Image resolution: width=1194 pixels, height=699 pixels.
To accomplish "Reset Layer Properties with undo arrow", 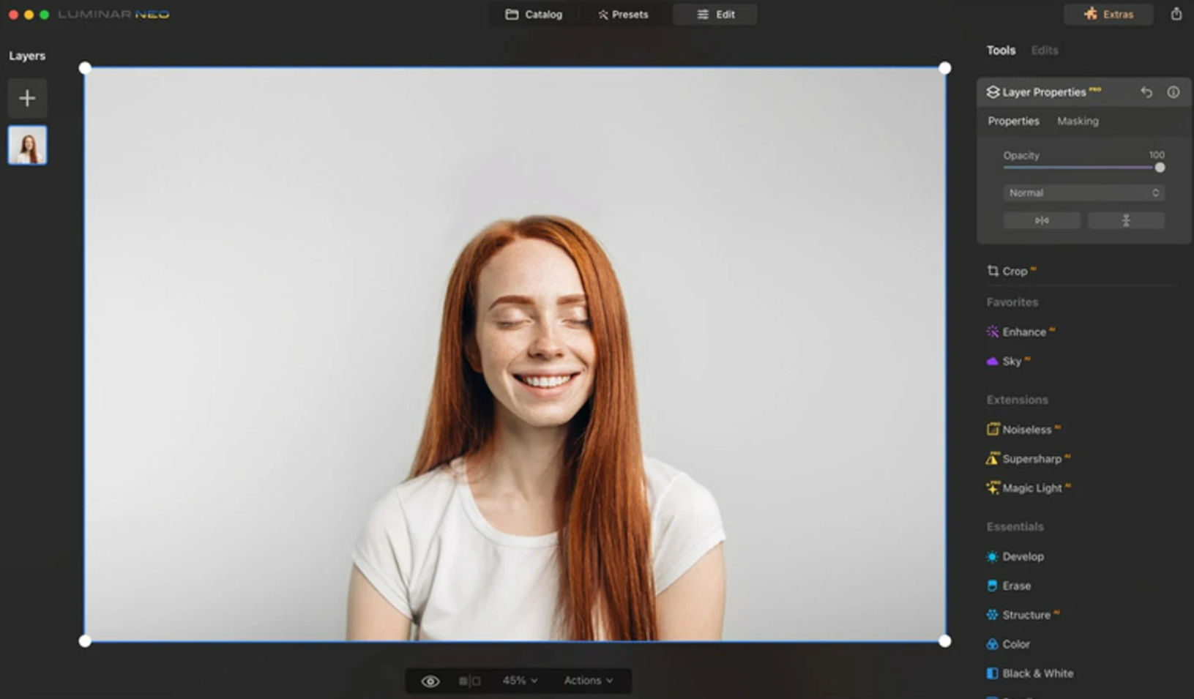I will [1146, 92].
